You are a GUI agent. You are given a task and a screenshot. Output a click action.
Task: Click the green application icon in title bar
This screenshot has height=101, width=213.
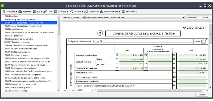tap(3, 6)
